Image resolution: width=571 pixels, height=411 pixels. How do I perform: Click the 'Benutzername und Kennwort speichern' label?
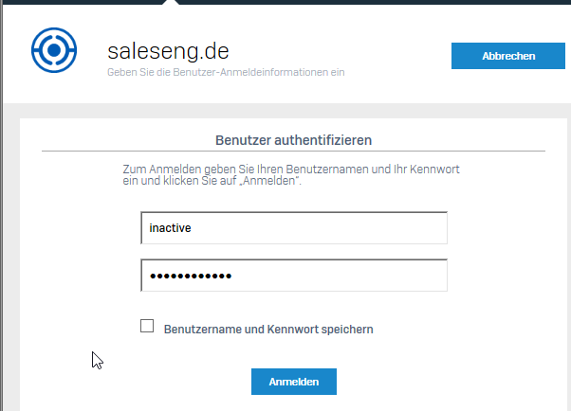pyautogui.click(x=268, y=330)
